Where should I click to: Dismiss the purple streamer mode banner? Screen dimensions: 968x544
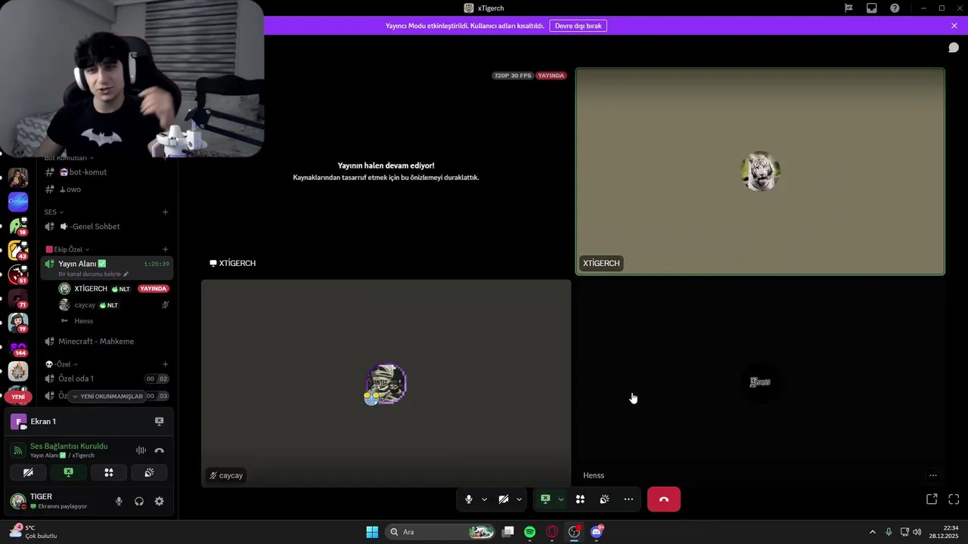(x=954, y=26)
